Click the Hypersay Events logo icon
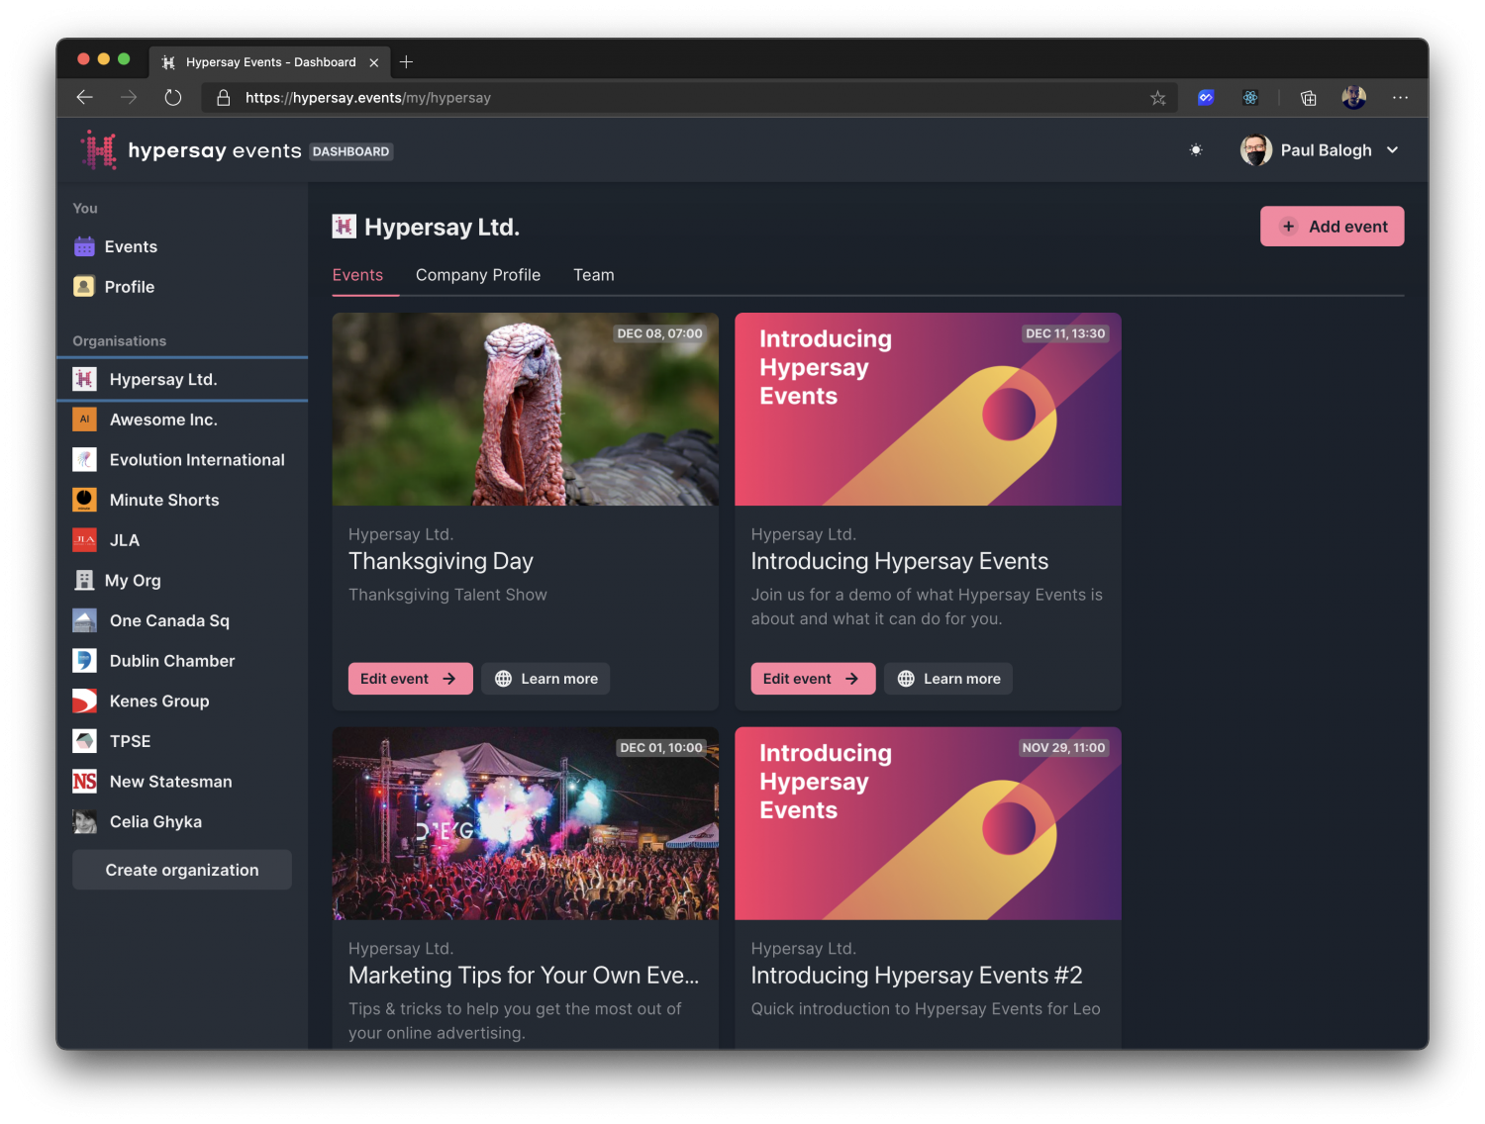This screenshot has height=1124, width=1485. [x=98, y=150]
